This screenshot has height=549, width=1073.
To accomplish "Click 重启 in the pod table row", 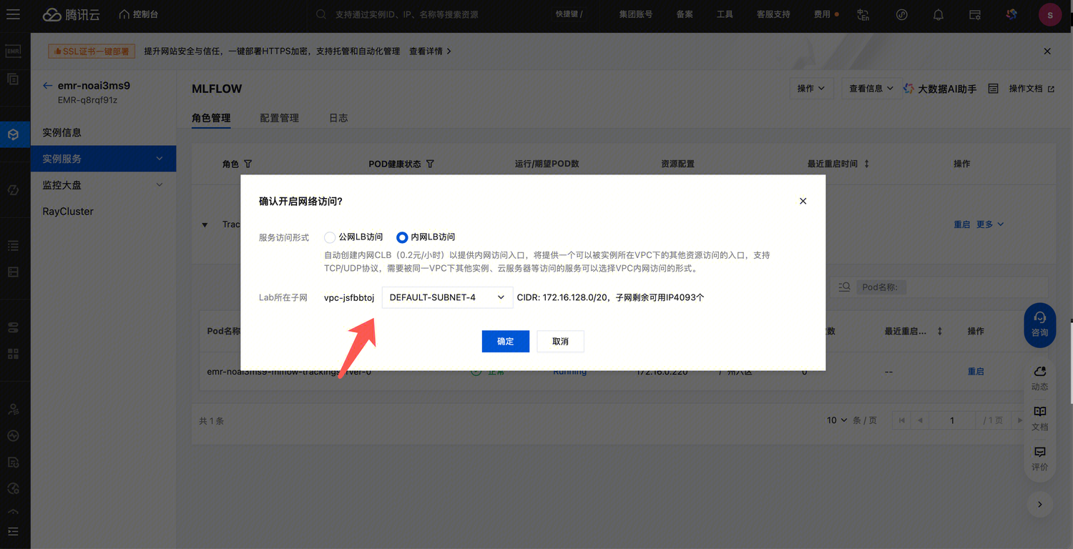I will coord(976,372).
